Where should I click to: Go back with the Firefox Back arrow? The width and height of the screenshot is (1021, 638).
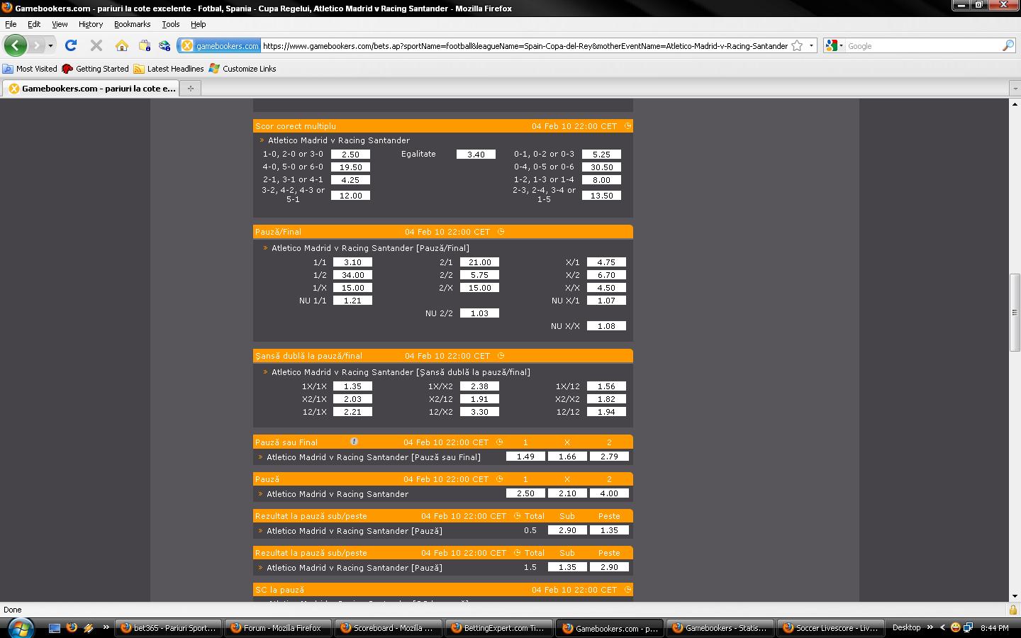[15, 45]
